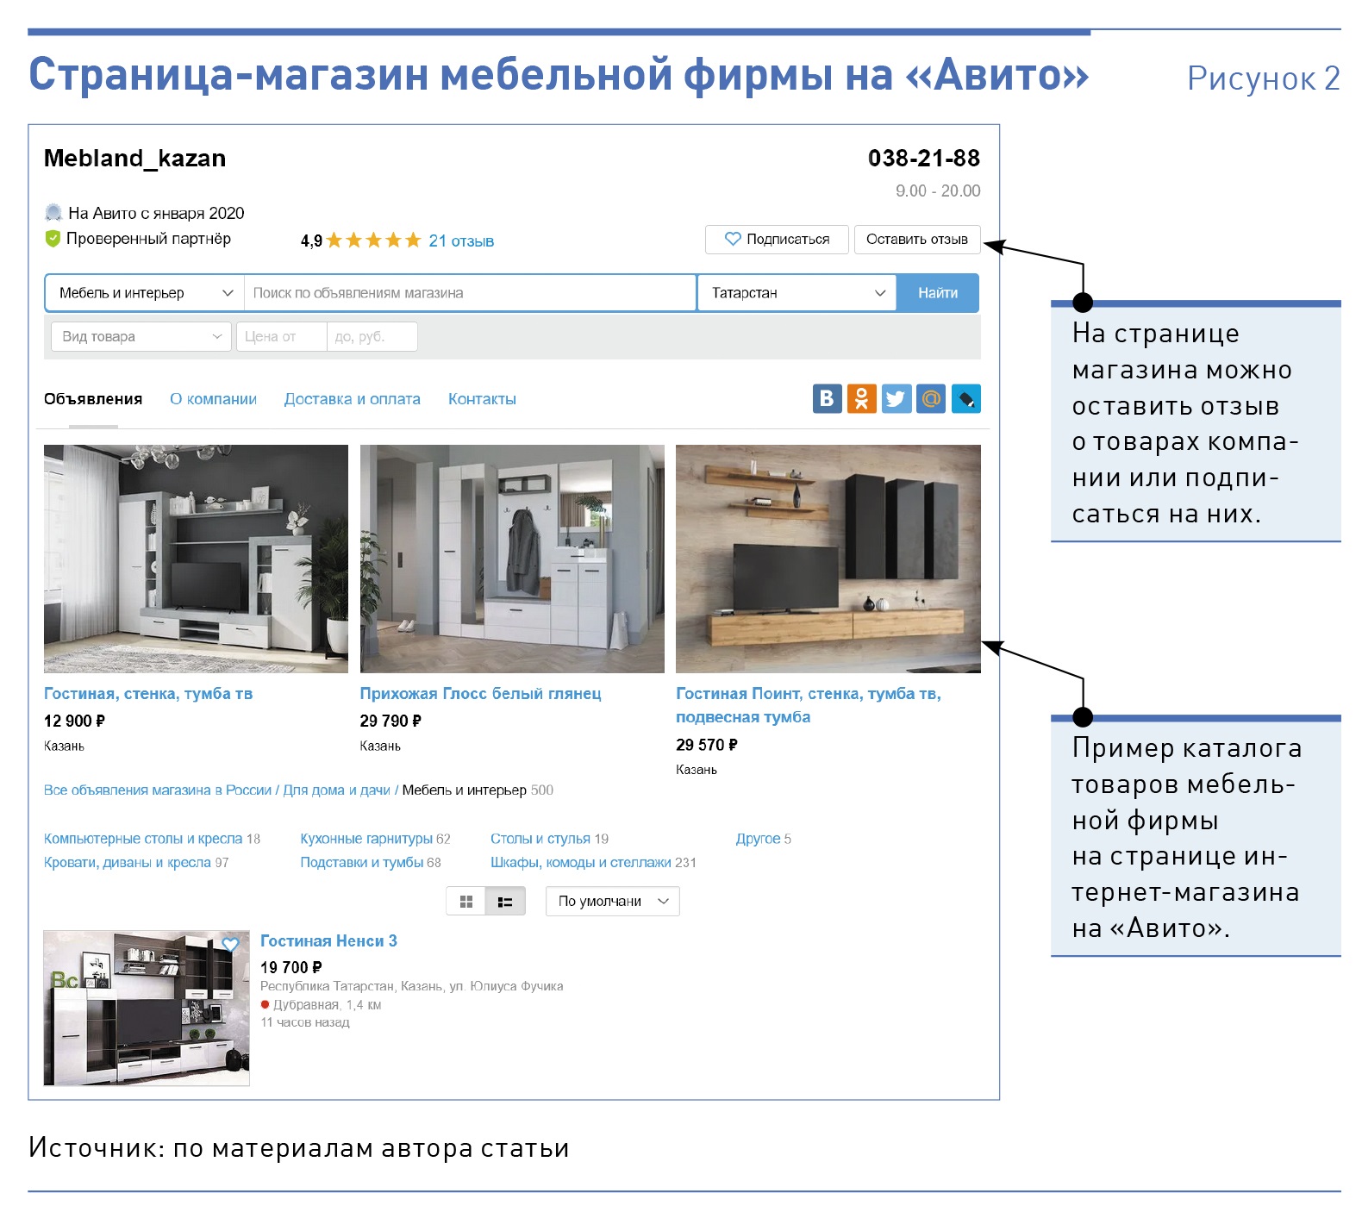Viewport: 1362px width, 1218px height.
Task: Switch to О компании tab
Action: point(213,399)
